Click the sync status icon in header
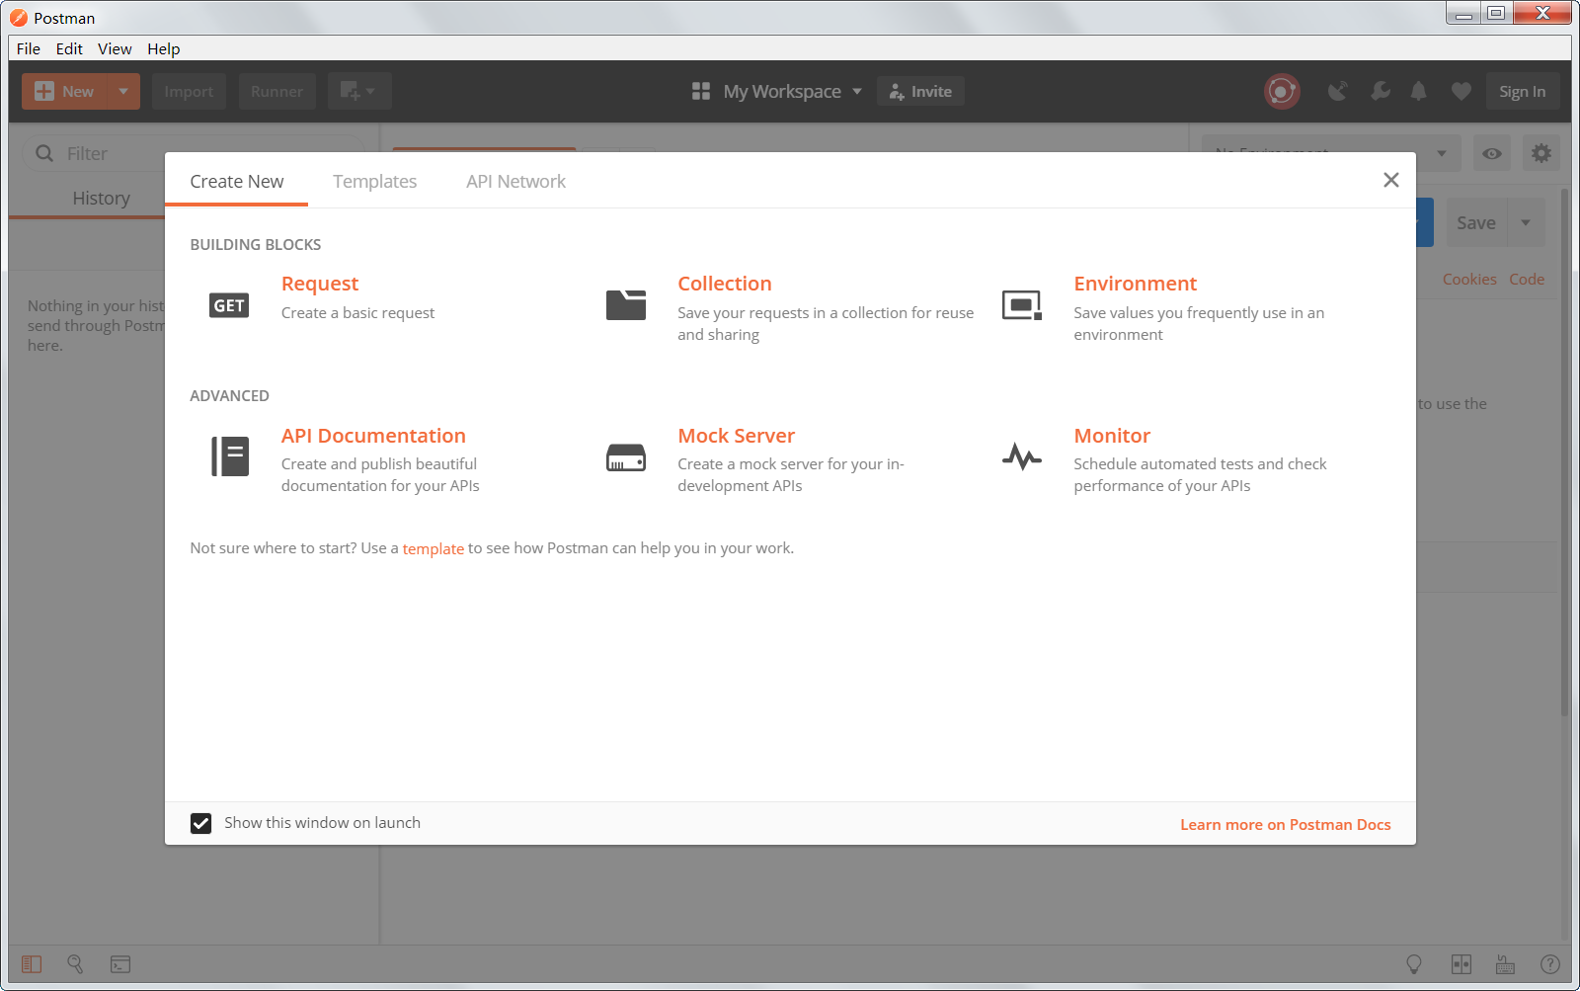Image resolution: width=1580 pixels, height=991 pixels. pos(1282,92)
